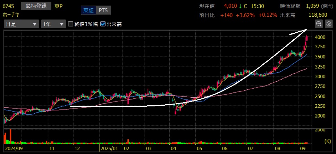This screenshot has height=154, width=336.
Task: Switch to the PTS tab
Action: 103,10
